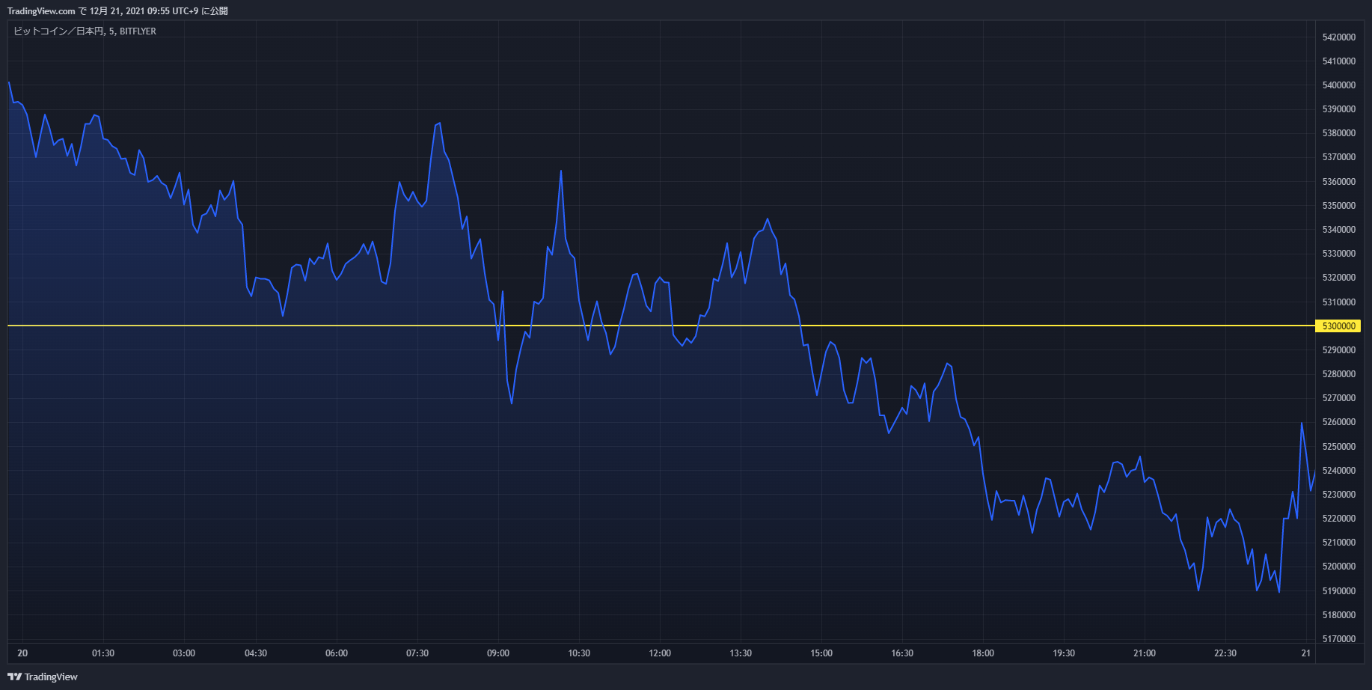Click the 5410000 price axis label

(x=1339, y=61)
